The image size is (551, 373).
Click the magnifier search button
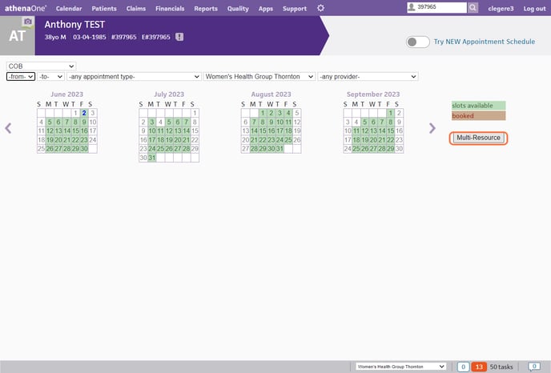[x=473, y=8]
